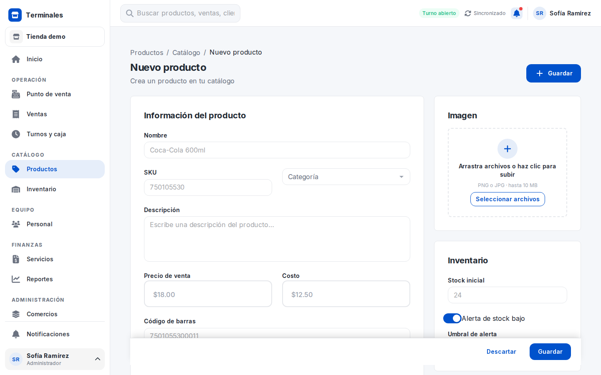Open the Tienda demo store selector
Screen dimensions: 601x375
(x=55, y=37)
